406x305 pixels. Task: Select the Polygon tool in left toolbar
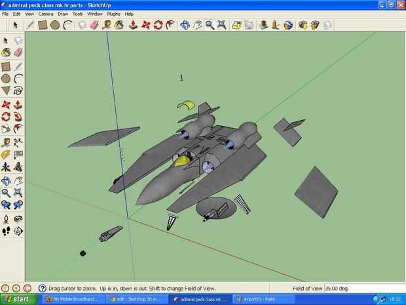[x=6, y=91]
